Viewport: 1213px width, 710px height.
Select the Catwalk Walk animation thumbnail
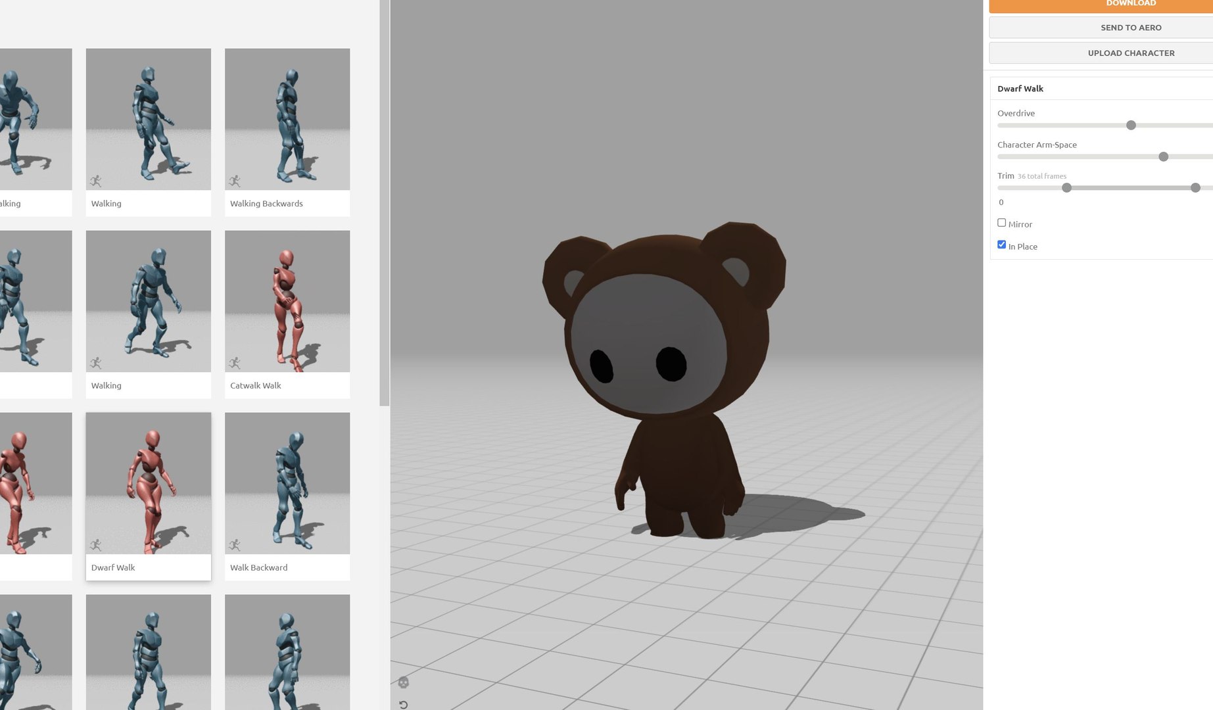pos(287,301)
